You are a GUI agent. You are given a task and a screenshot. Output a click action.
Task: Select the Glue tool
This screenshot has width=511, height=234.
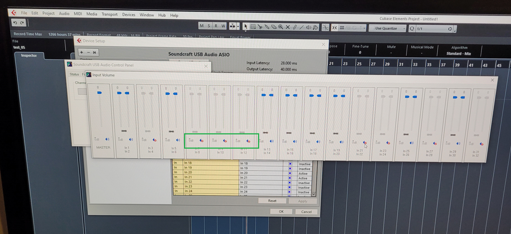tap(267, 27)
